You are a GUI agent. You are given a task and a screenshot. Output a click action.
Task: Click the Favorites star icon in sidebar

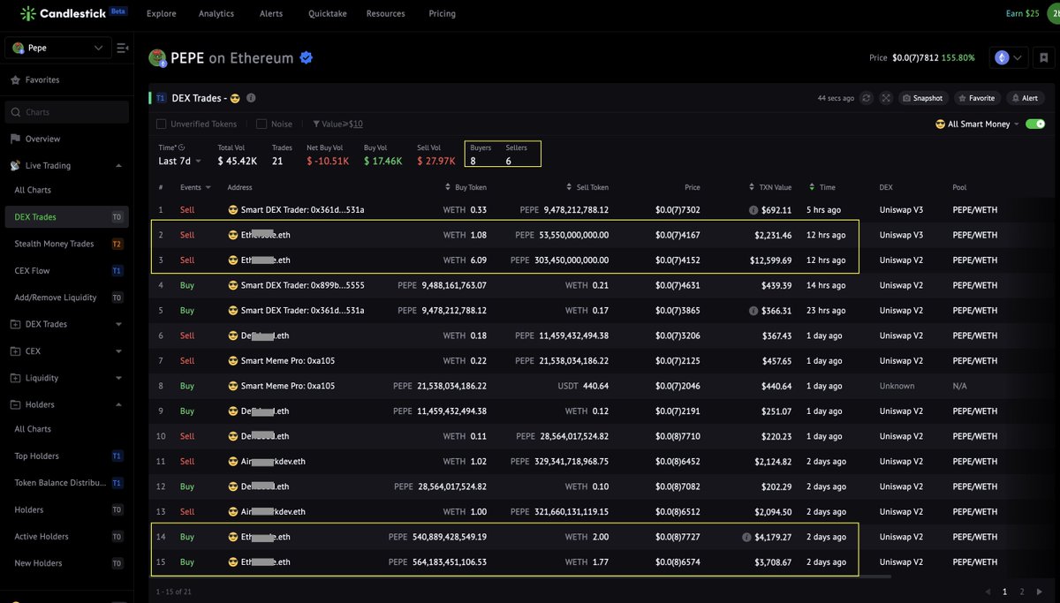click(x=15, y=80)
